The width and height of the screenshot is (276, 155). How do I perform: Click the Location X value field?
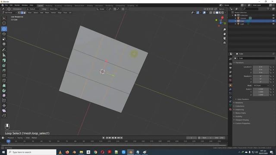tap(261, 67)
